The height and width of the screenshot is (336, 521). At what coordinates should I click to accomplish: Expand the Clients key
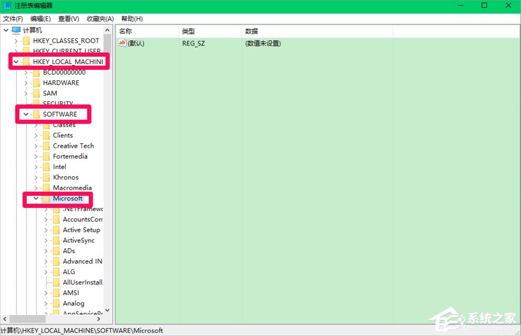(35, 135)
